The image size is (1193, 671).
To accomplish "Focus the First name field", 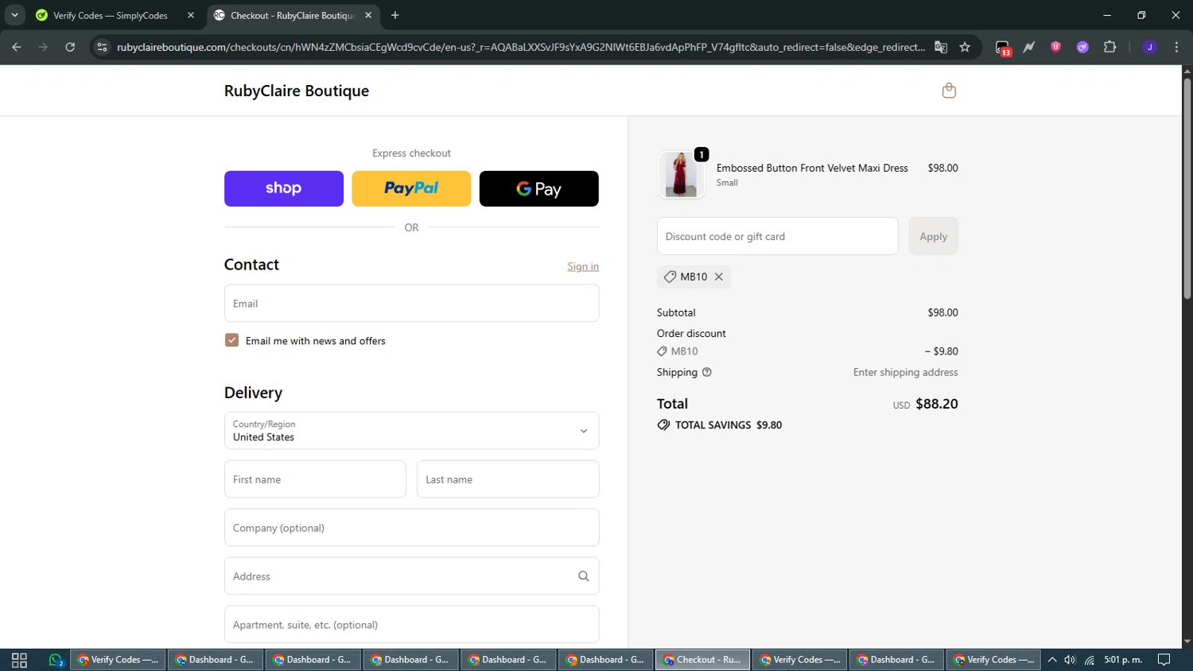I will coord(315,479).
